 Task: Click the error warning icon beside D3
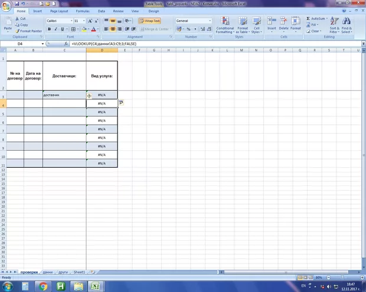click(x=89, y=95)
